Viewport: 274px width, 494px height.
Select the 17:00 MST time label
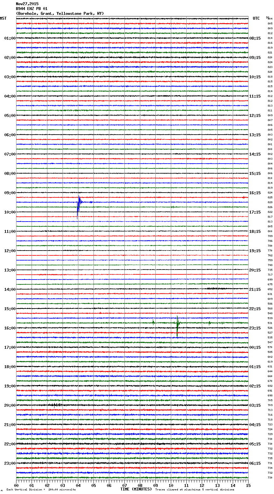pyautogui.click(x=10, y=347)
